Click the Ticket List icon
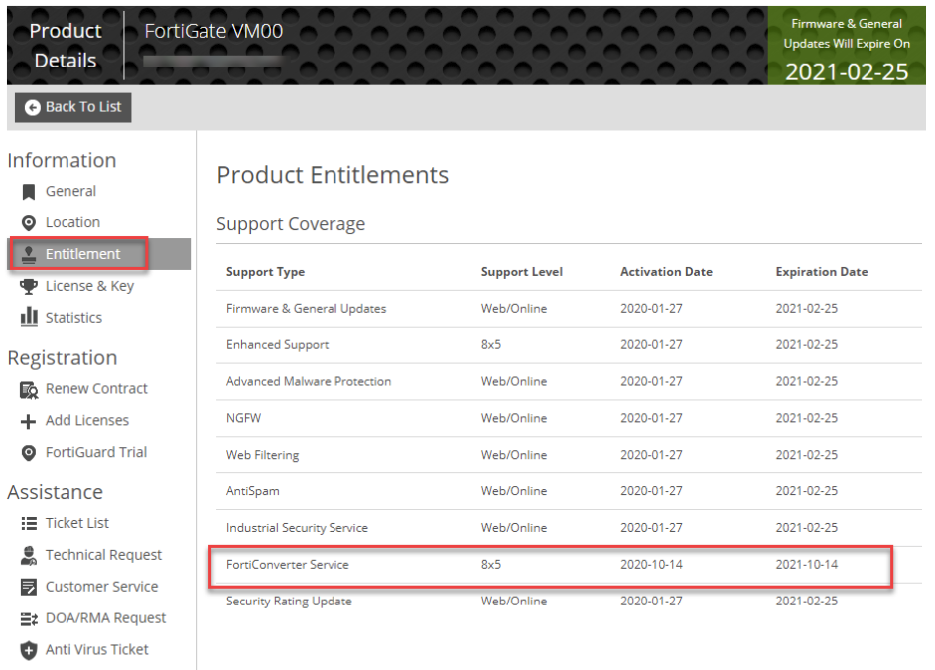 click(x=28, y=523)
